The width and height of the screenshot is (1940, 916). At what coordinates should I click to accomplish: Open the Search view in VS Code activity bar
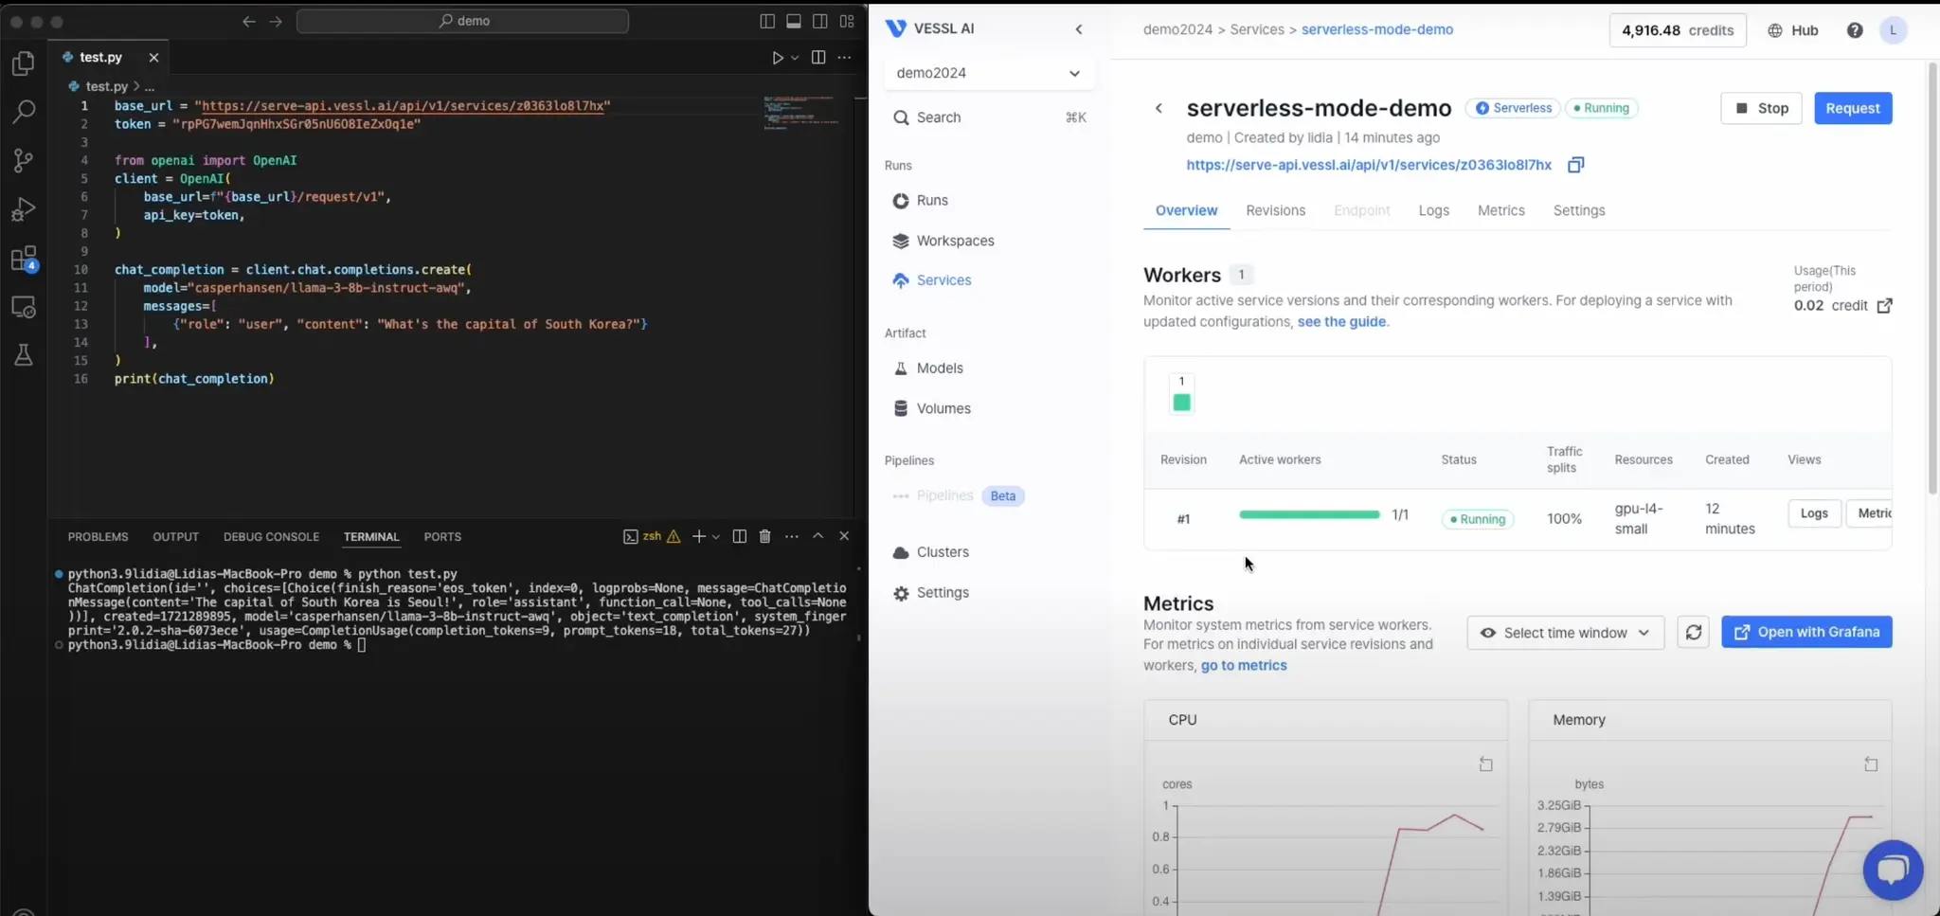(x=24, y=112)
